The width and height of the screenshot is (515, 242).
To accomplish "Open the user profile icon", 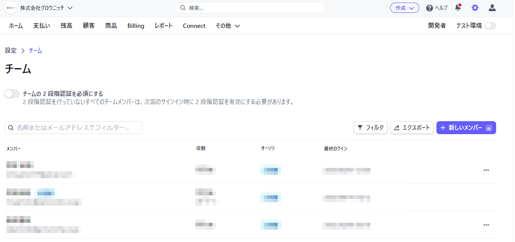I will pos(492,8).
